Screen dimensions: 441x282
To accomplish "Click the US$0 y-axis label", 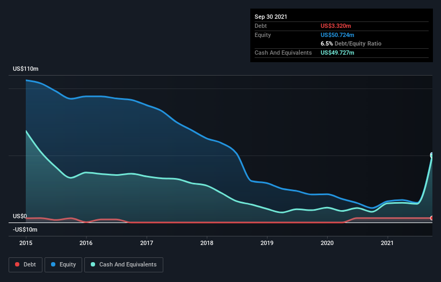I will pyautogui.click(x=20, y=216).
